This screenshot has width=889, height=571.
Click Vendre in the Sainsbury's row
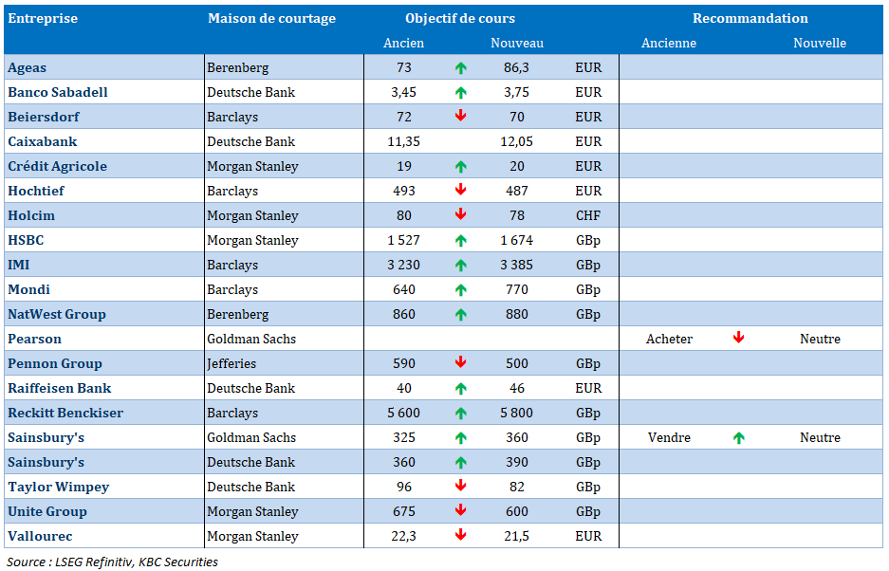coord(669,438)
